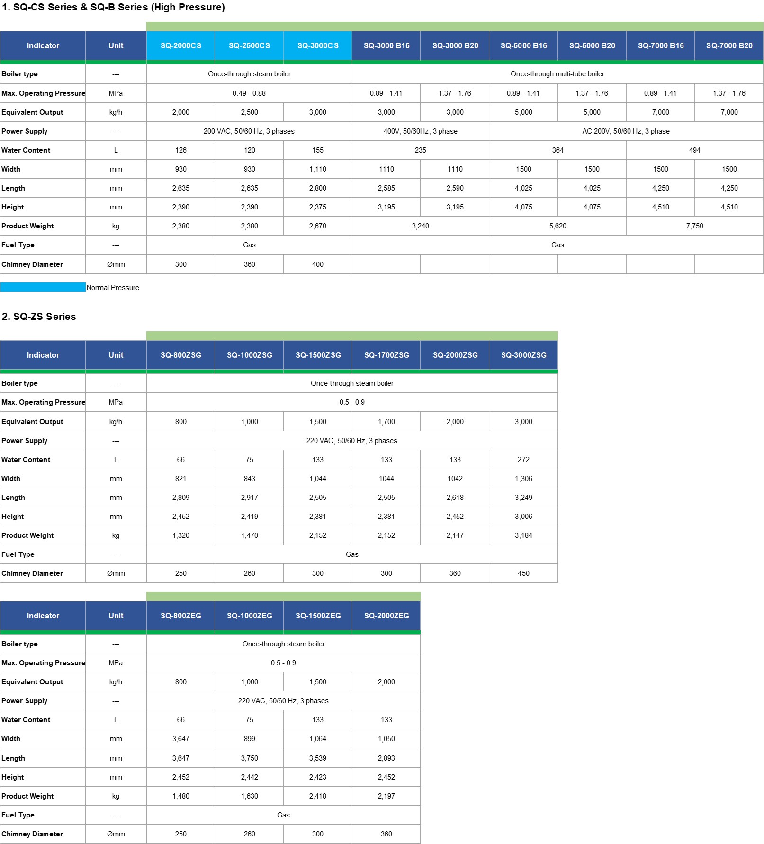Select the height value 2,375
The image size is (764, 844).
[318, 207]
